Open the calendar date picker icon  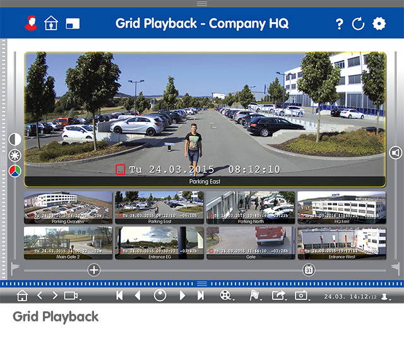coord(309,270)
